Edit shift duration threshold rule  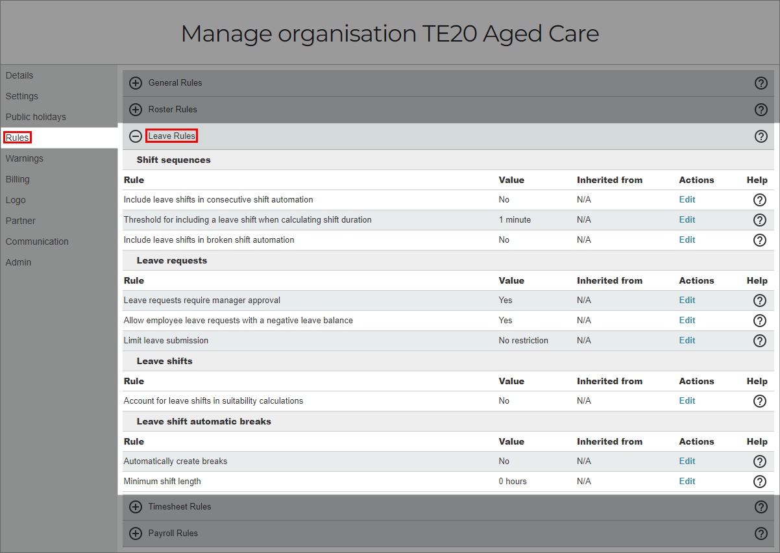click(687, 219)
